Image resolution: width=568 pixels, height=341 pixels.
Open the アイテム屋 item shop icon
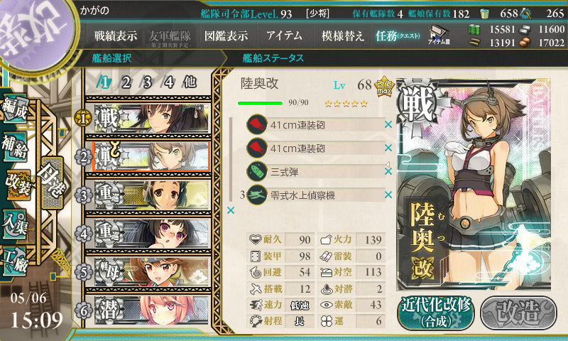point(439,35)
